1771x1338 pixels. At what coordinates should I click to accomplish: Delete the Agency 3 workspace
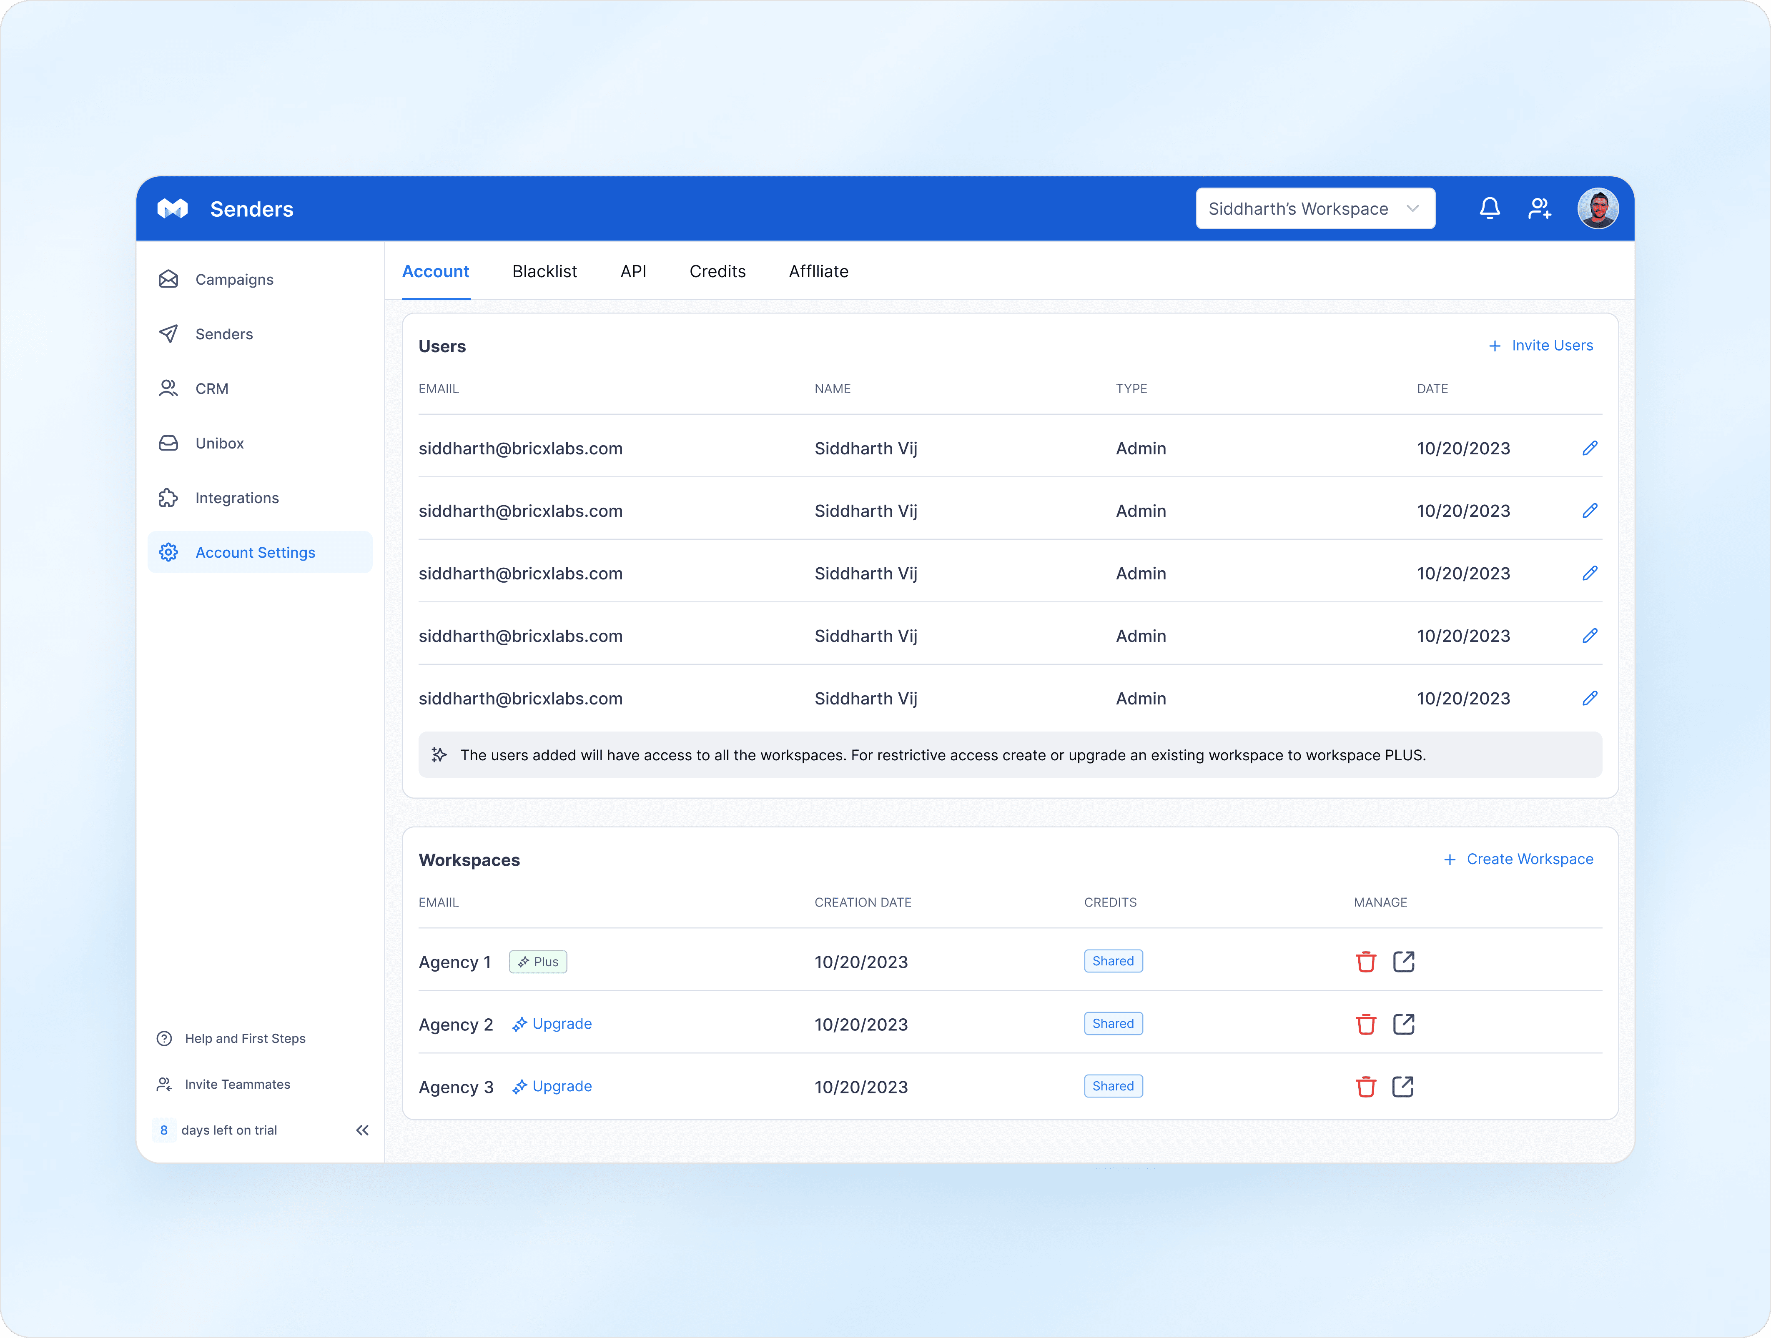click(1365, 1087)
